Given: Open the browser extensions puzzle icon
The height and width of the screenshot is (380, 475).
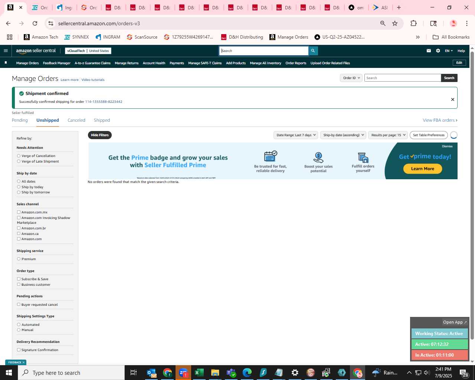Looking at the screenshot, I should 413,23.
